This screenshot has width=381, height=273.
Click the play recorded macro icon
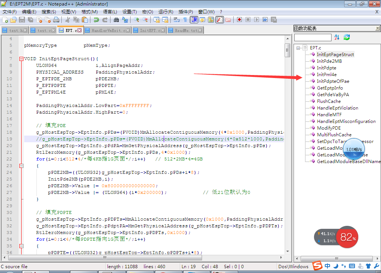pos(257,20)
